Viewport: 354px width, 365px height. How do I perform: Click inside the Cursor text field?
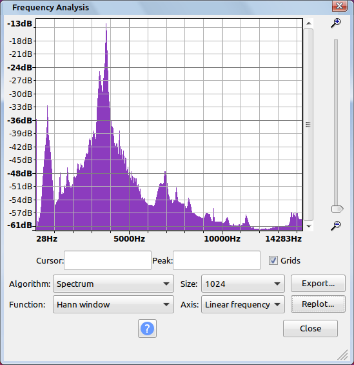coord(108,260)
